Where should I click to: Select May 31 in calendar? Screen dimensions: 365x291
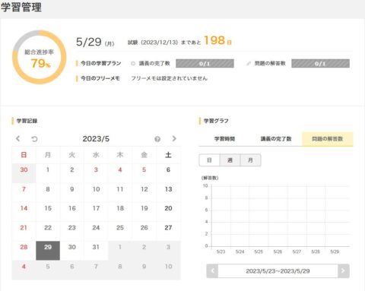[96, 251]
